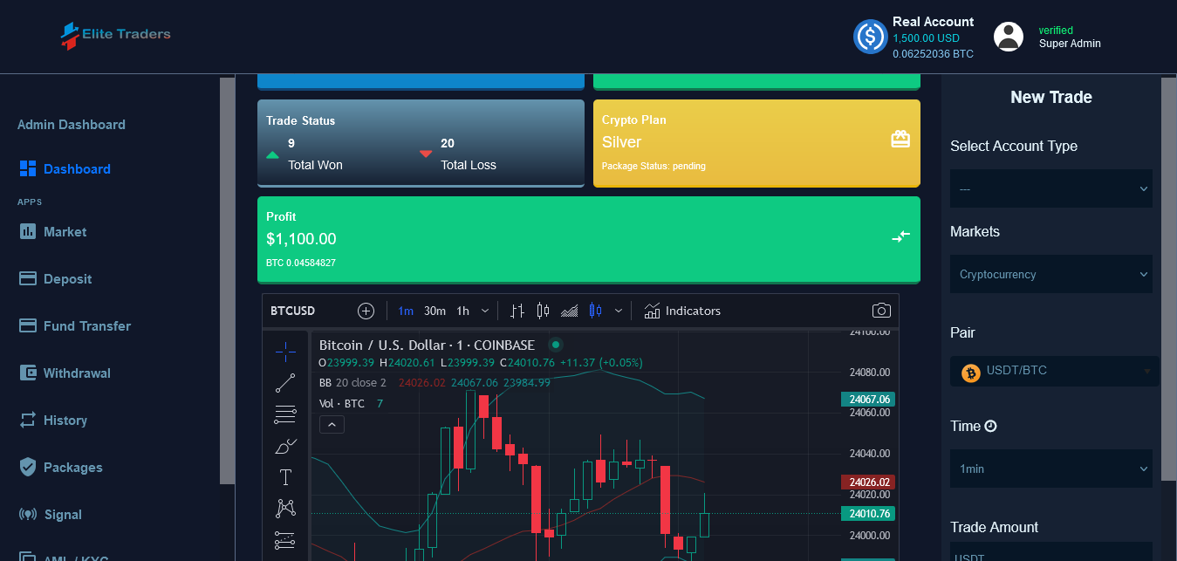Switch the chart to candlestick style
The height and width of the screenshot is (561, 1177).
tap(543, 311)
